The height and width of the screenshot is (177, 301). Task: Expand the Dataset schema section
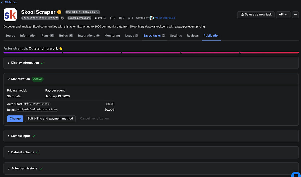151,152
